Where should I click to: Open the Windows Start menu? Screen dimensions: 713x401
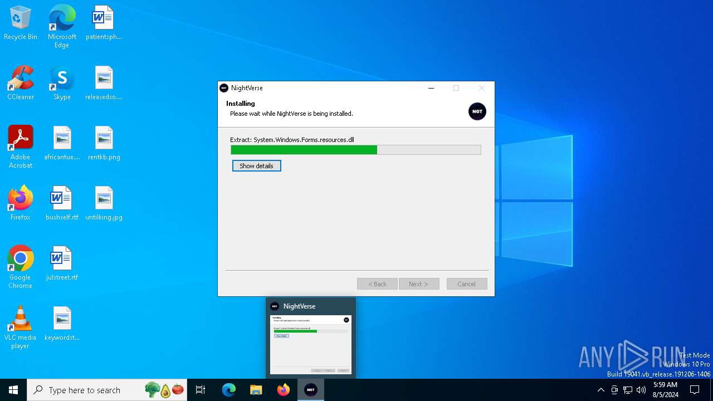(13, 390)
